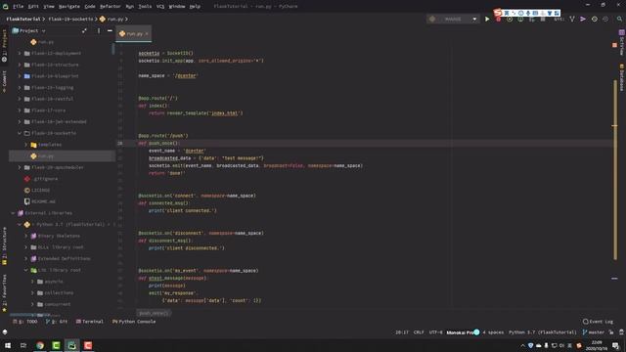Open the Edit menu

pos(33,7)
